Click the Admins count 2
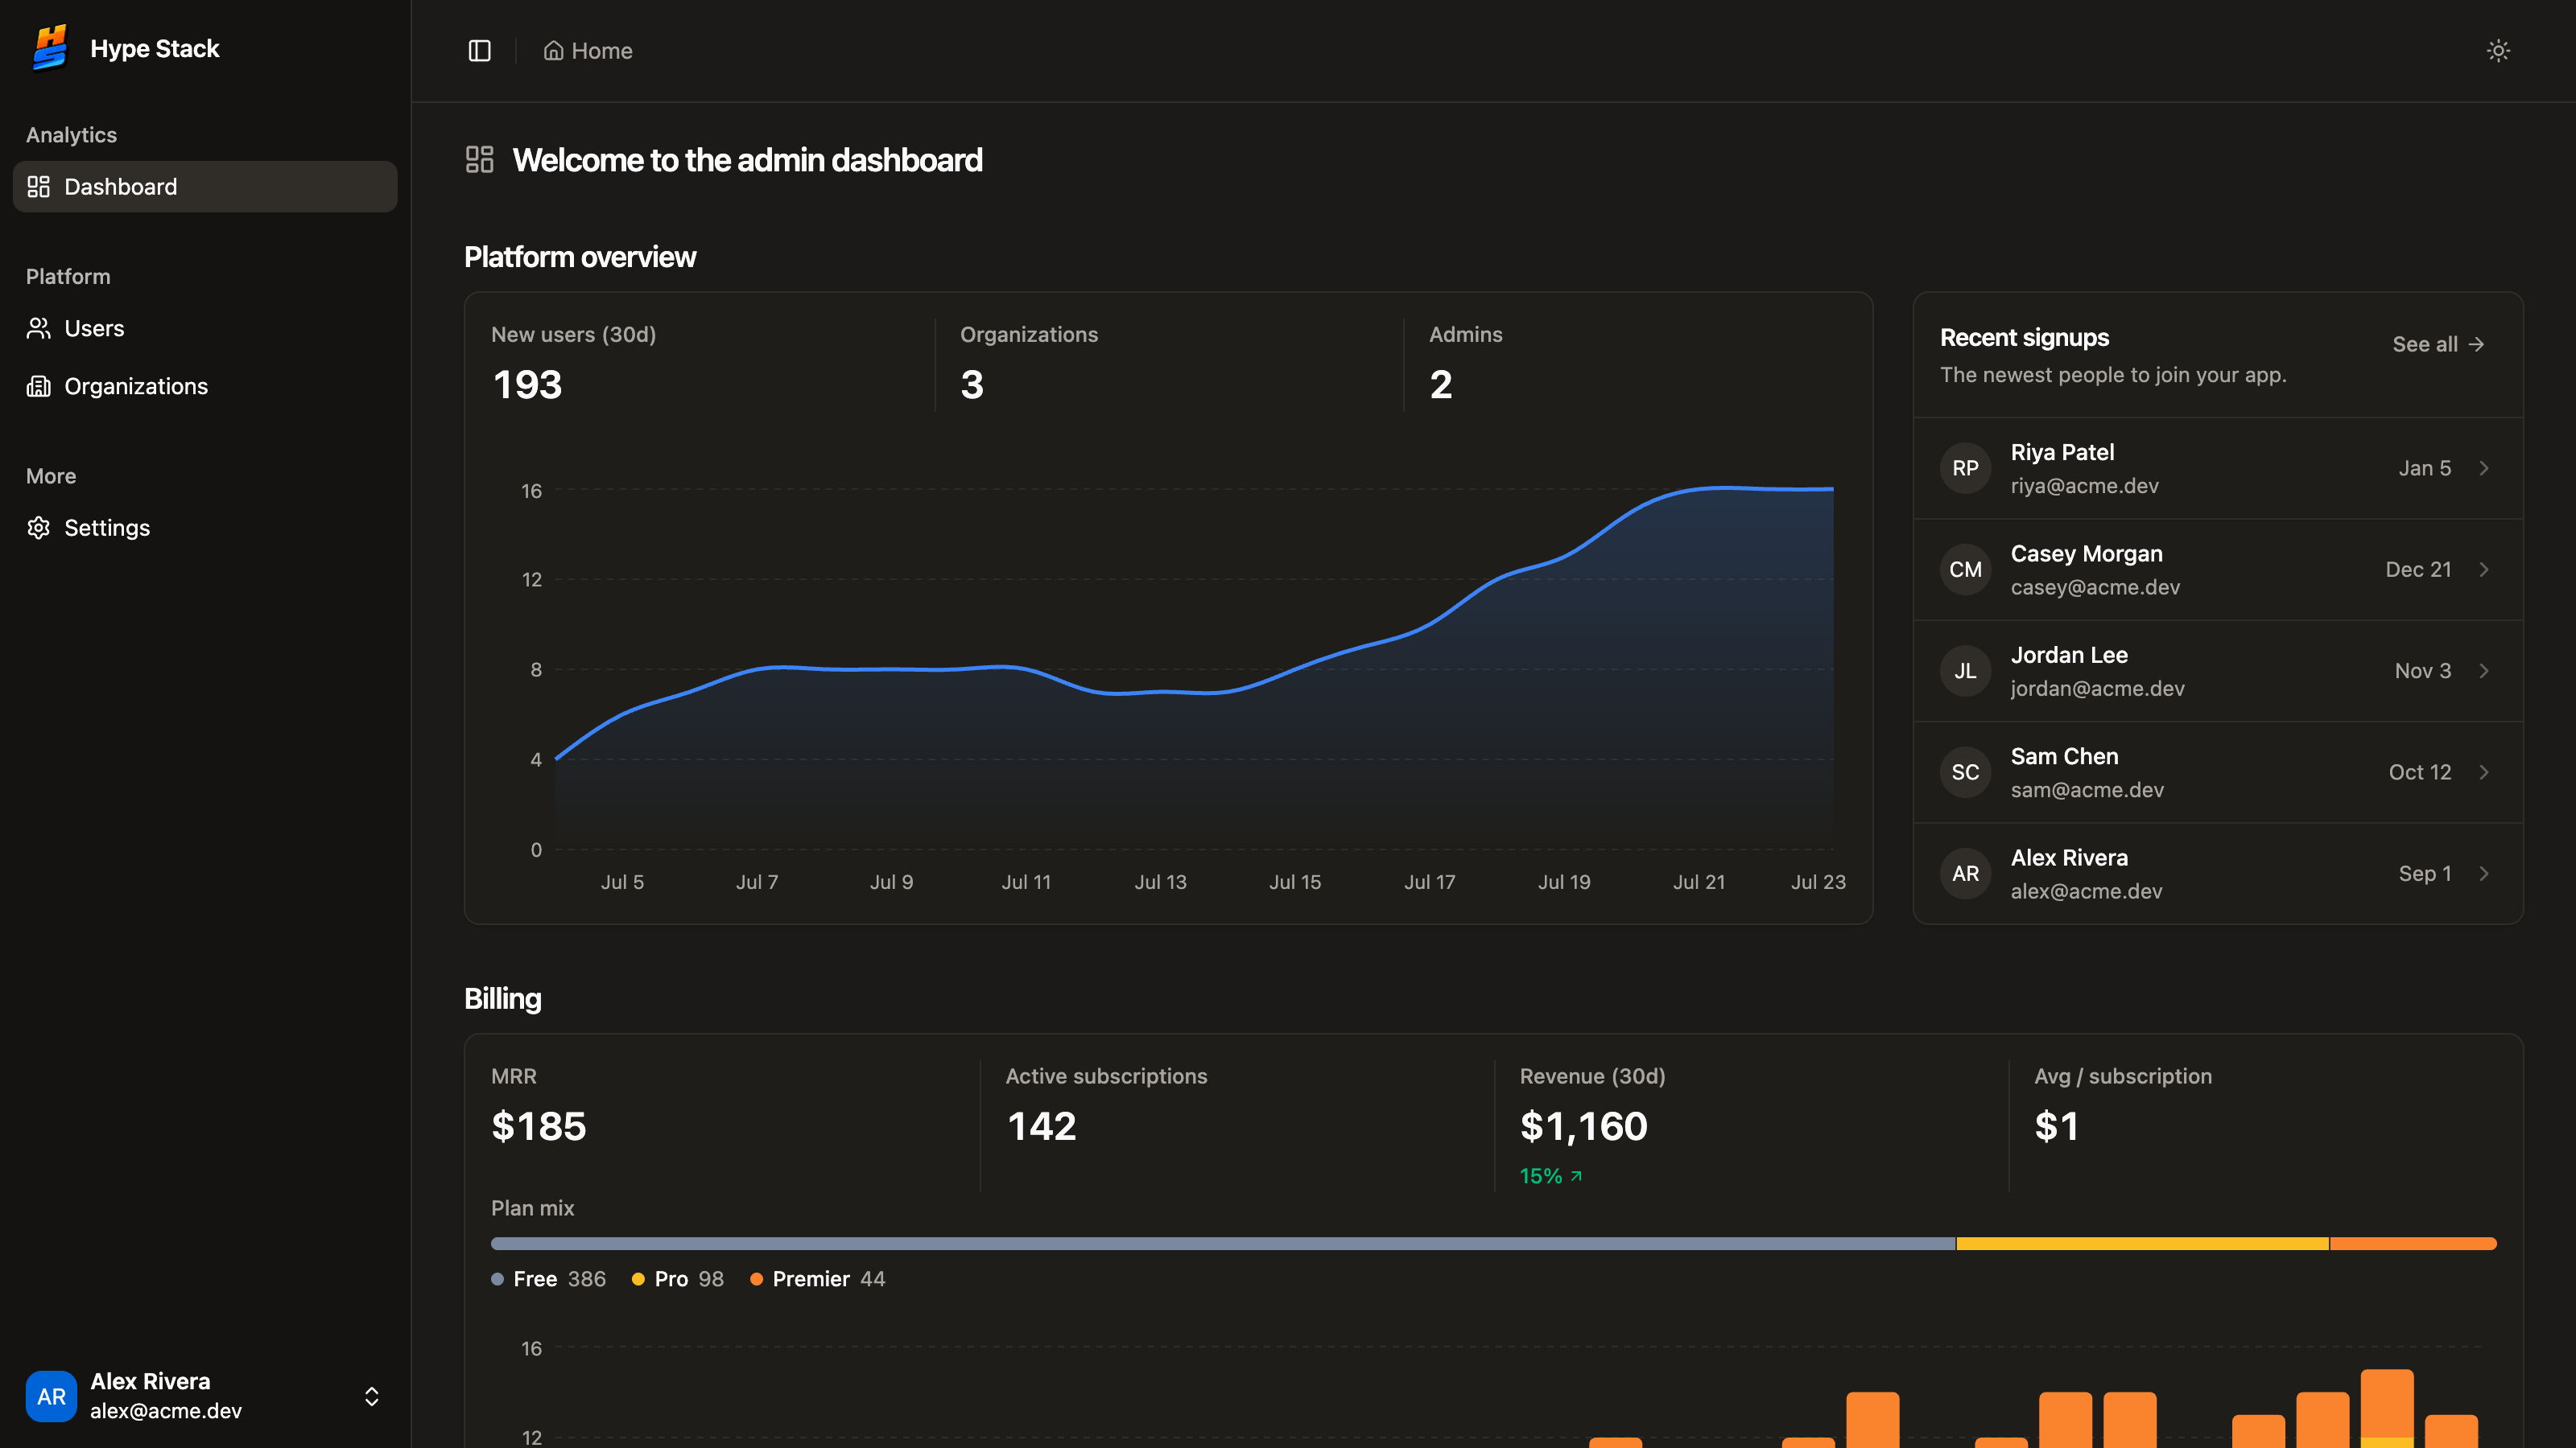 pos(1441,385)
